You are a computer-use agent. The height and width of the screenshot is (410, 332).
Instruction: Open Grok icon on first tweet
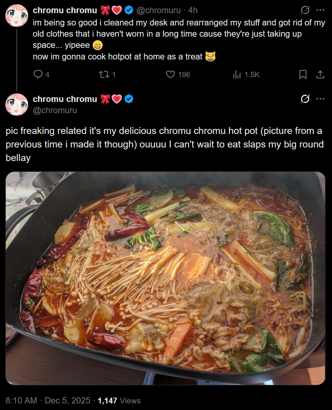coord(305,10)
